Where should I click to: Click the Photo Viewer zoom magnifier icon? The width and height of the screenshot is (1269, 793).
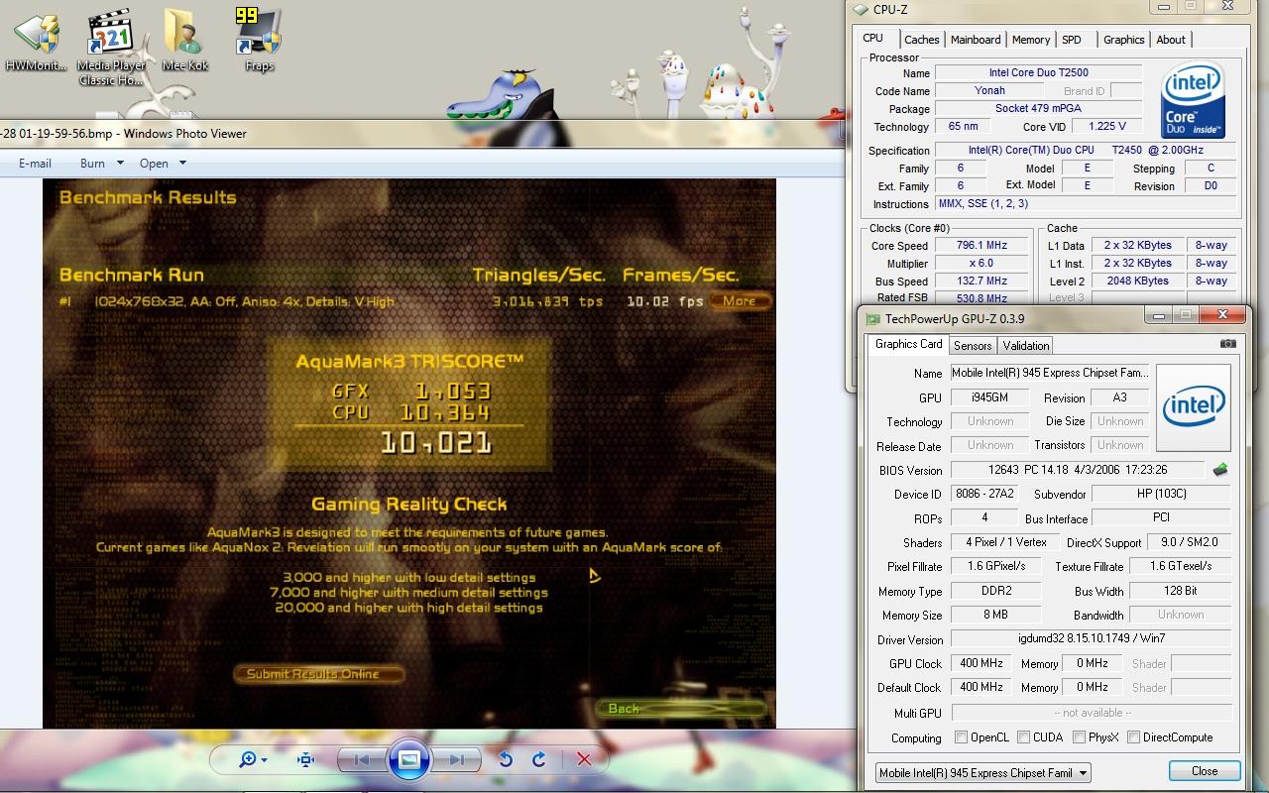pyautogui.click(x=247, y=759)
